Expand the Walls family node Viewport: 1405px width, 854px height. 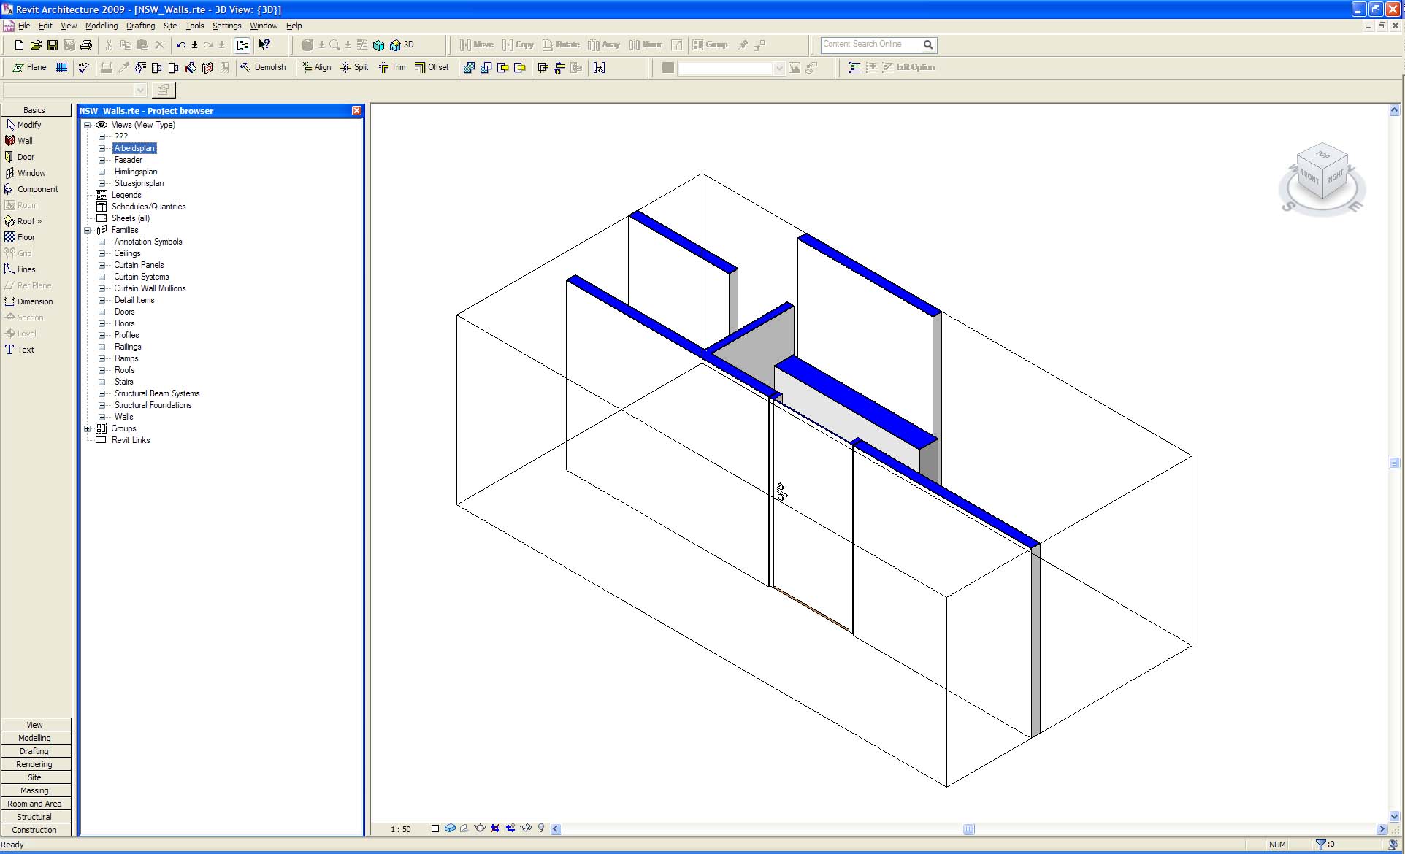(102, 417)
